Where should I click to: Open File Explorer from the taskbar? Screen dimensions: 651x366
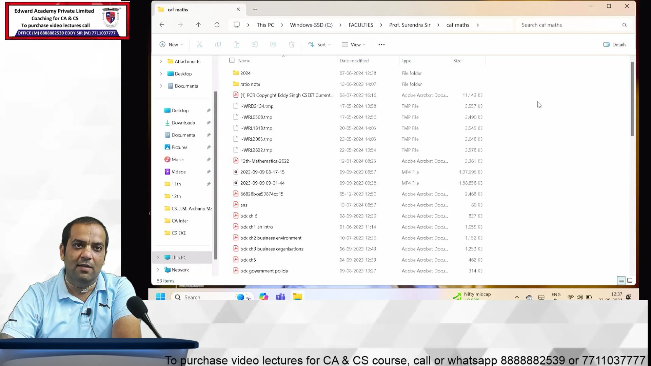(x=297, y=297)
